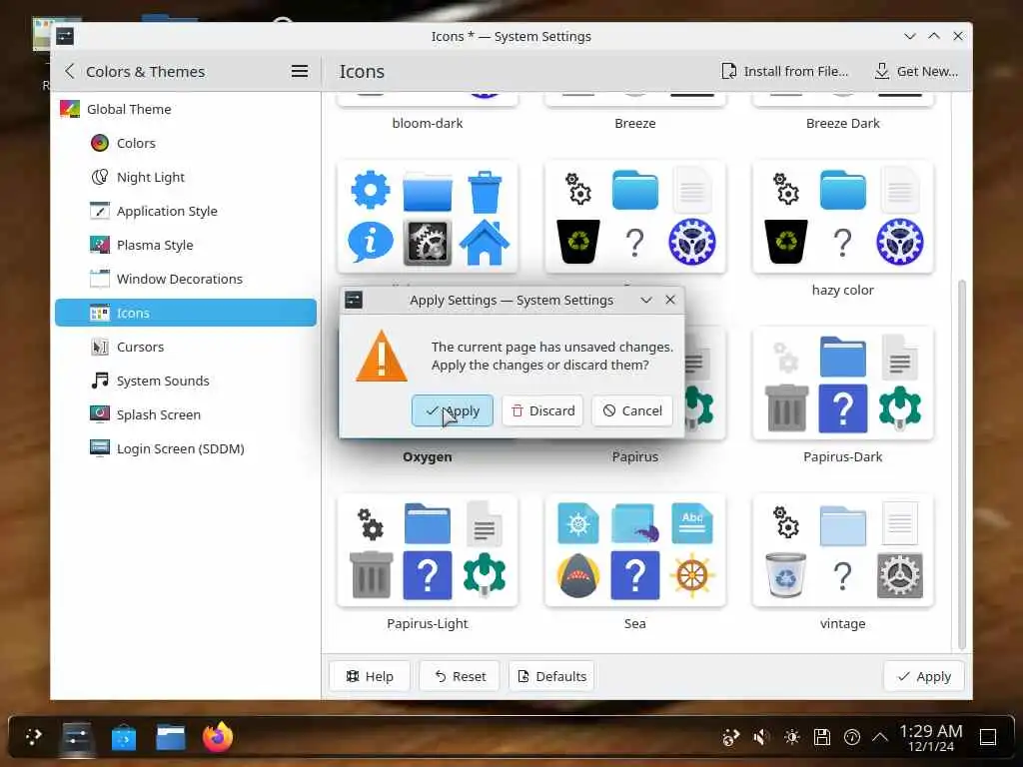
Task: Click the updates tray icon
Action: [852, 738]
